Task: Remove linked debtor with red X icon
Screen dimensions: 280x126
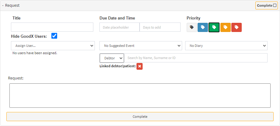Action: point(140,66)
